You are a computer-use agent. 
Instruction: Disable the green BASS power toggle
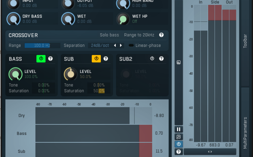tap(41, 58)
